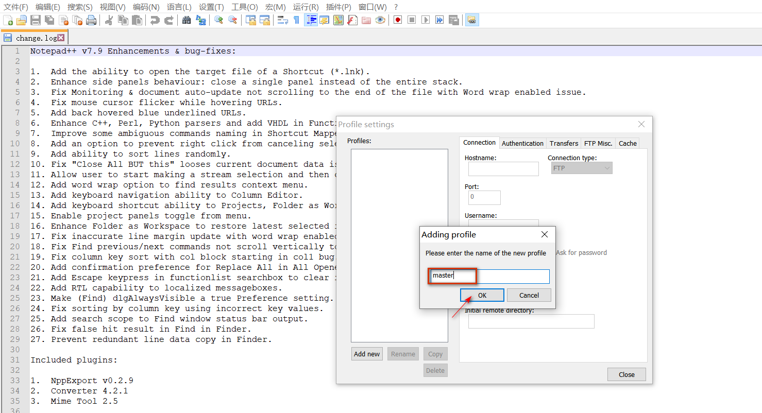Click the Close All documents toolbar icon

(77, 20)
